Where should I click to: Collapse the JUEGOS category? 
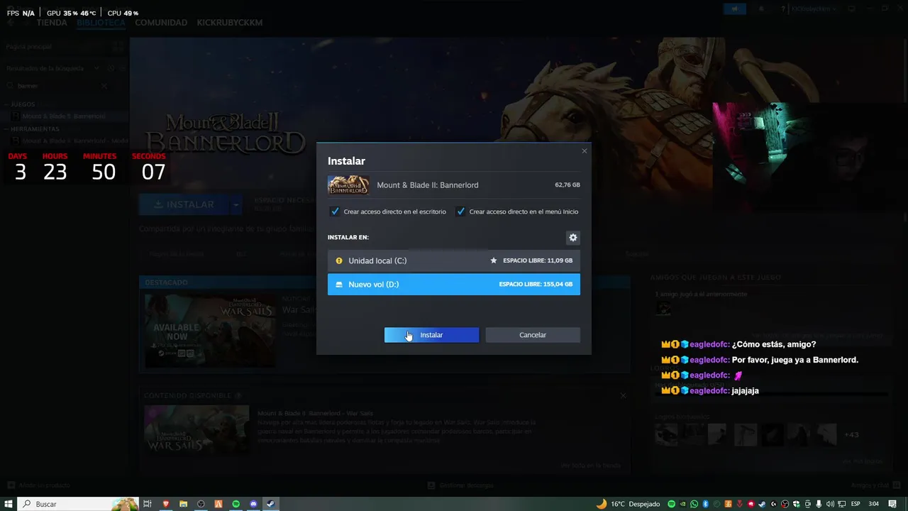(23, 104)
